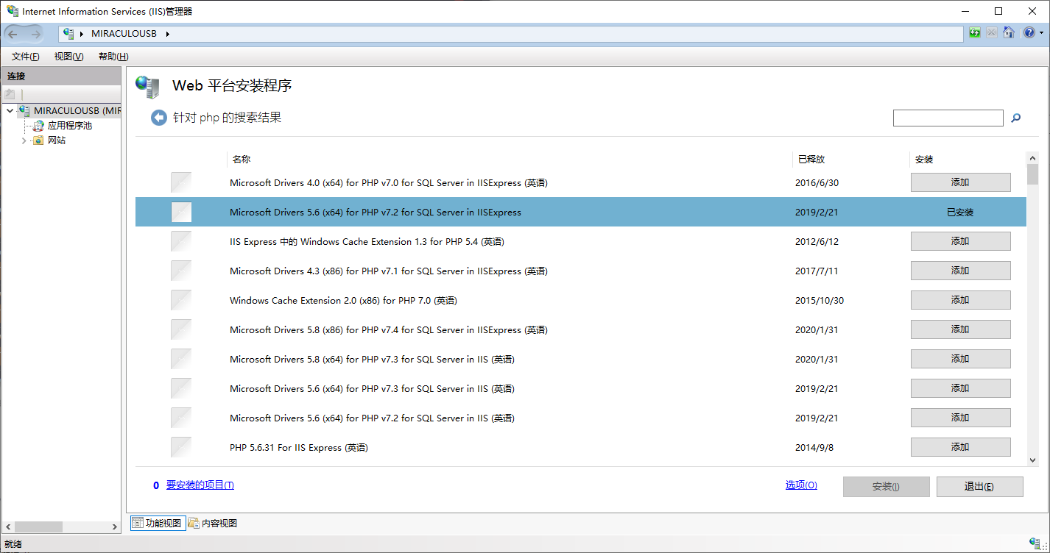Open the 文件 menu
Image resolution: width=1050 pixels, height=553 pixels.
coord(25,57)
